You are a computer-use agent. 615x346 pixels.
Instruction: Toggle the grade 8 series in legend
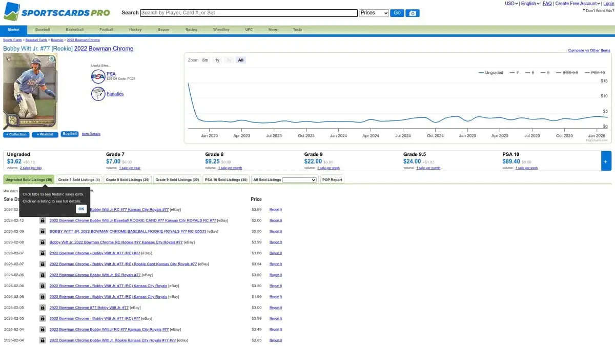529,73
